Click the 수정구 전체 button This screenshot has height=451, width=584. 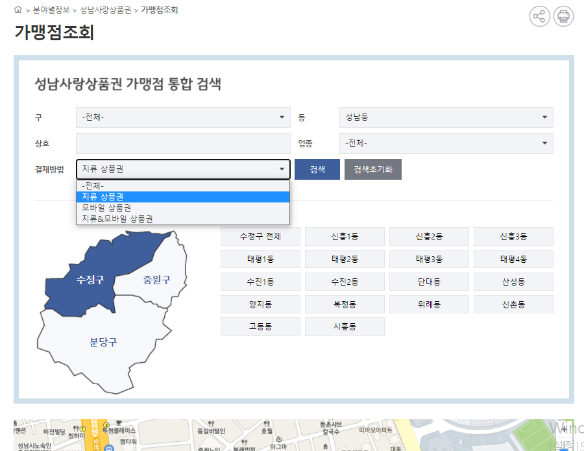pyautogui.click(x=260, y=236)
